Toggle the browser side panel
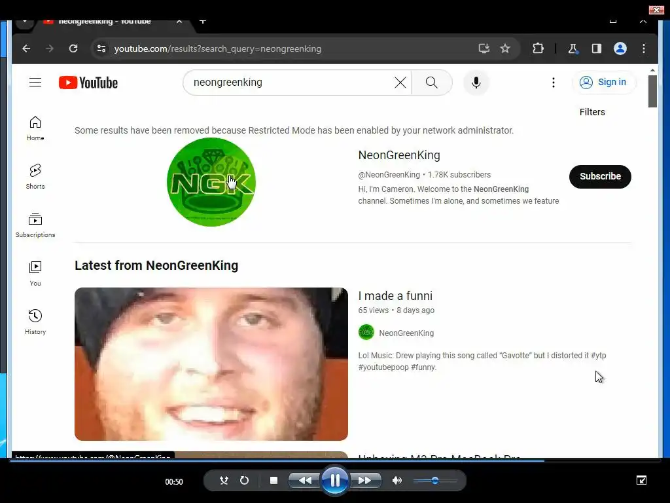The width and height of the screenshot is (670, 503). pyautogui.click(x=597, y=48)
